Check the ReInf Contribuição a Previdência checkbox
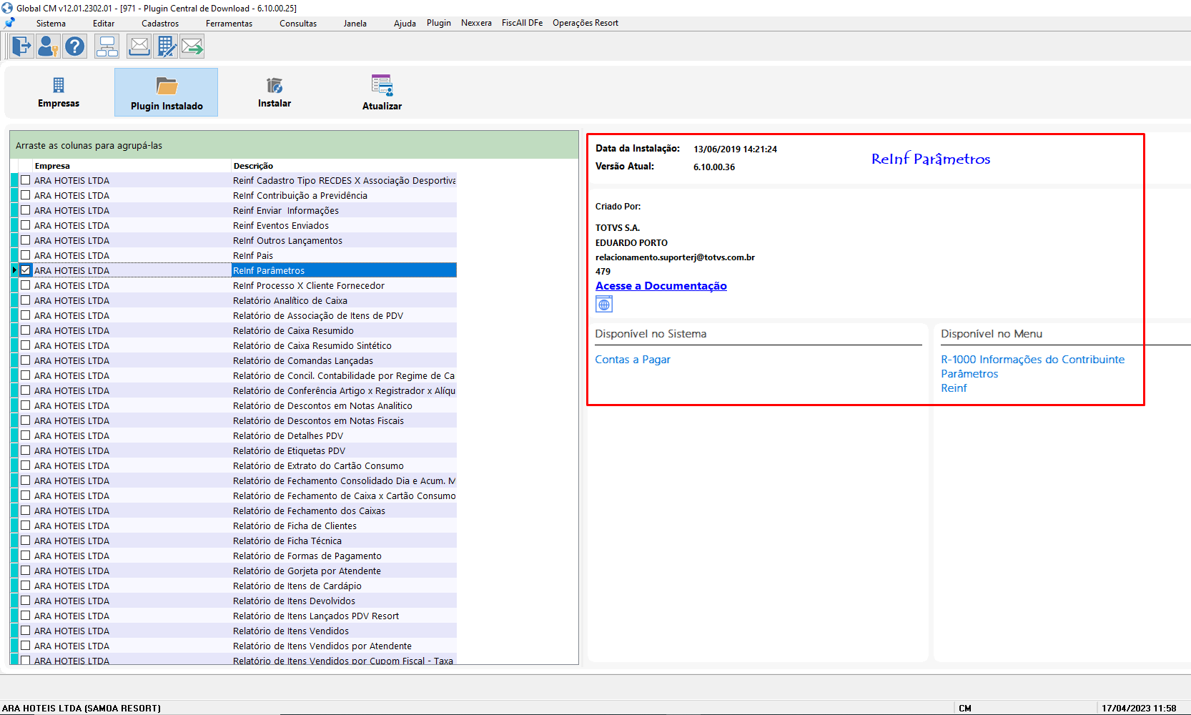Image resolution: width=1191 pixels, height=715 pixels. (x=26, y=195)
